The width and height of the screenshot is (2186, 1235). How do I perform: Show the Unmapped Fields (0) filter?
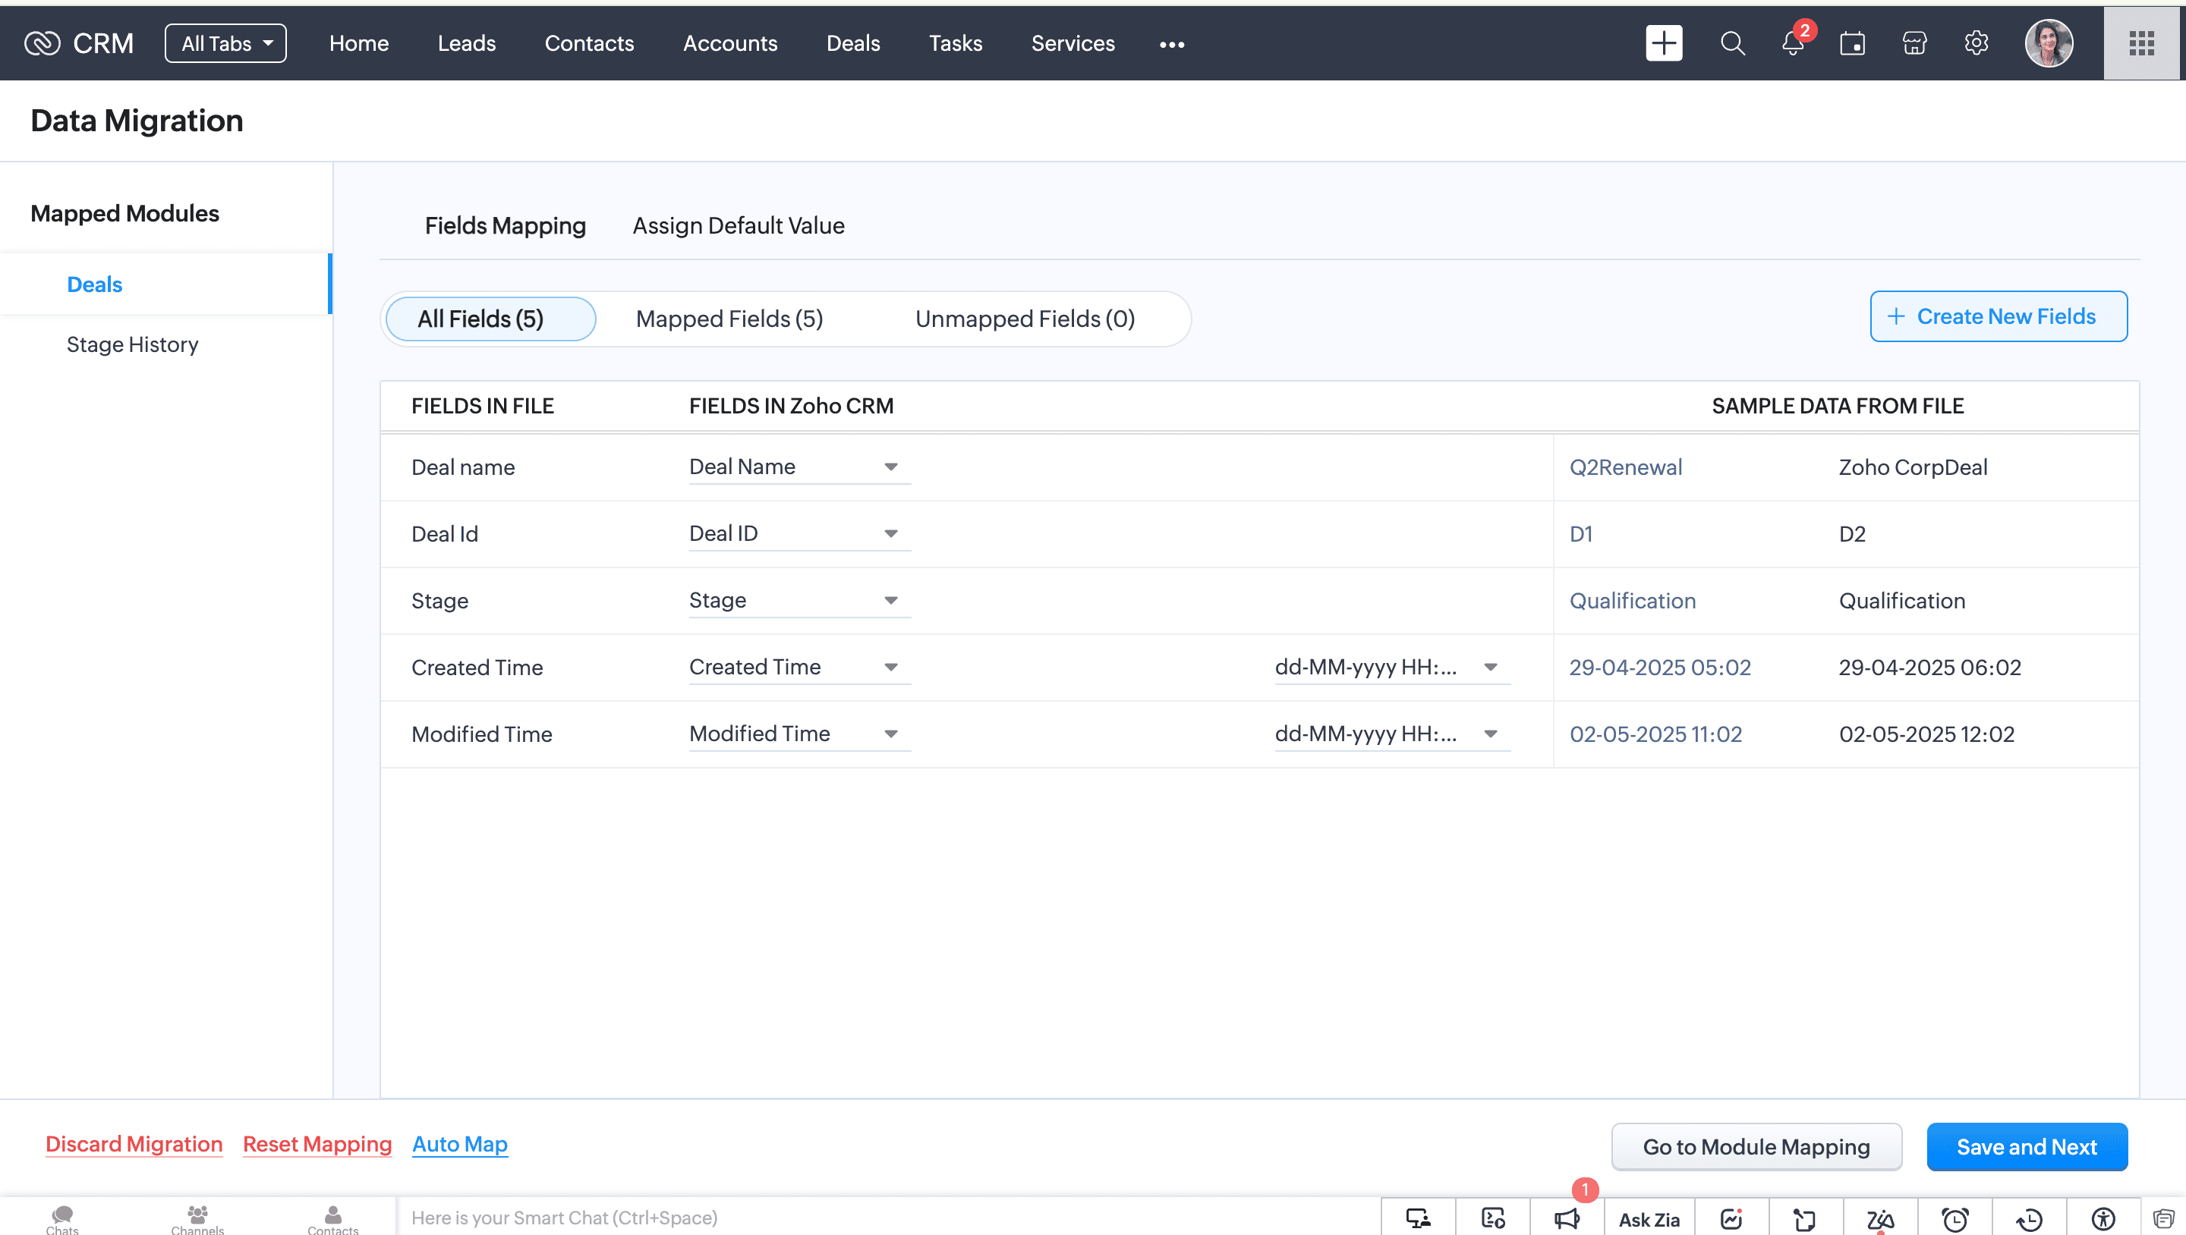click(1024, 319)
